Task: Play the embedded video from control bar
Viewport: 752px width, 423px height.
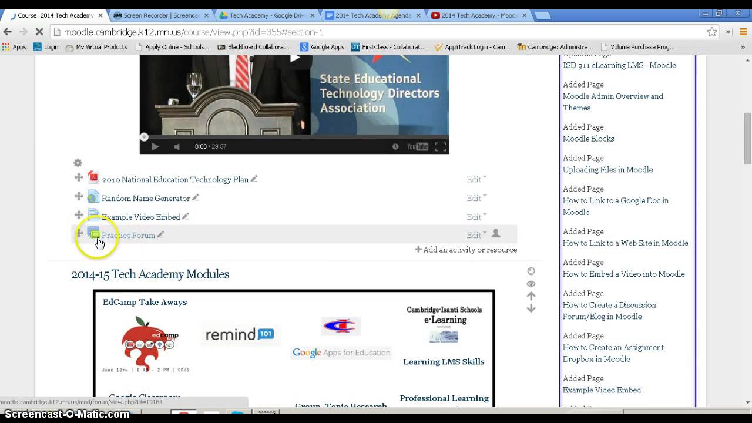Action: coord(155,146)
